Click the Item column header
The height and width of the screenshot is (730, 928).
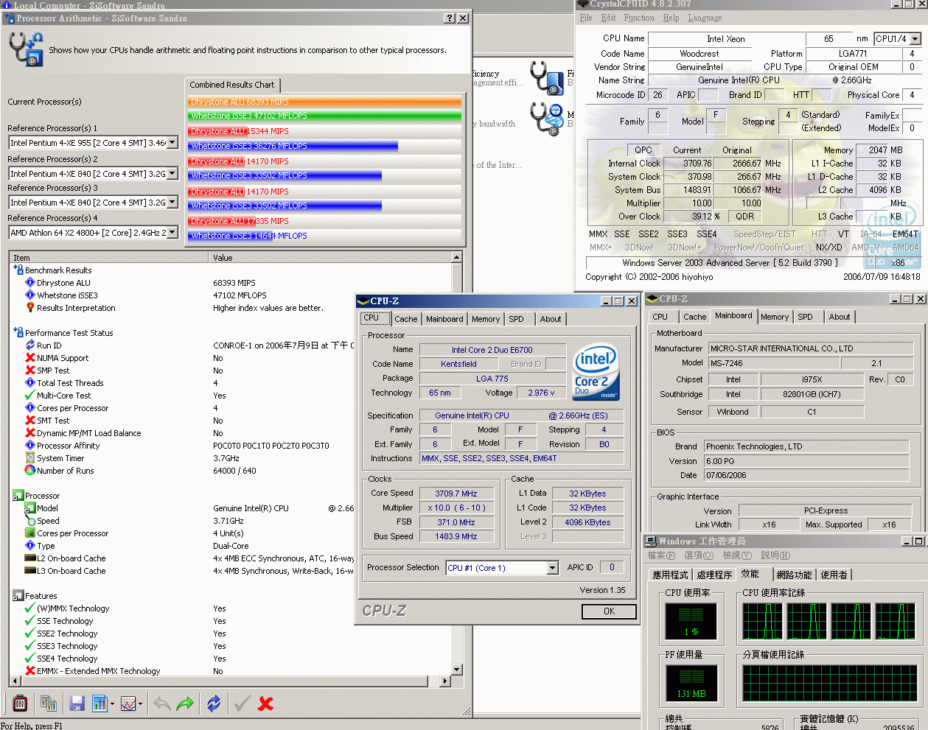click(x=109, y=258)
